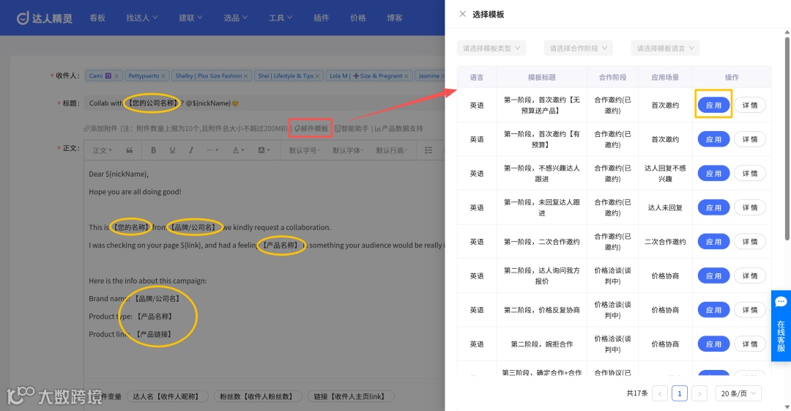Remove recipient Cami with its X icon
This screenshot has width=791, height=411.
[x=116, y=76]
